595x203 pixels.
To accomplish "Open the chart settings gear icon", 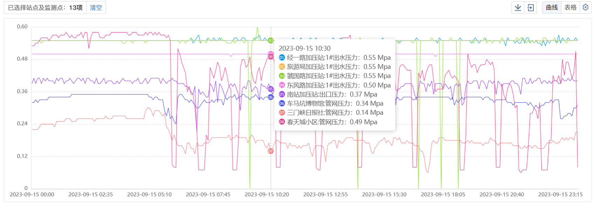I will click(x=585, y=7).
